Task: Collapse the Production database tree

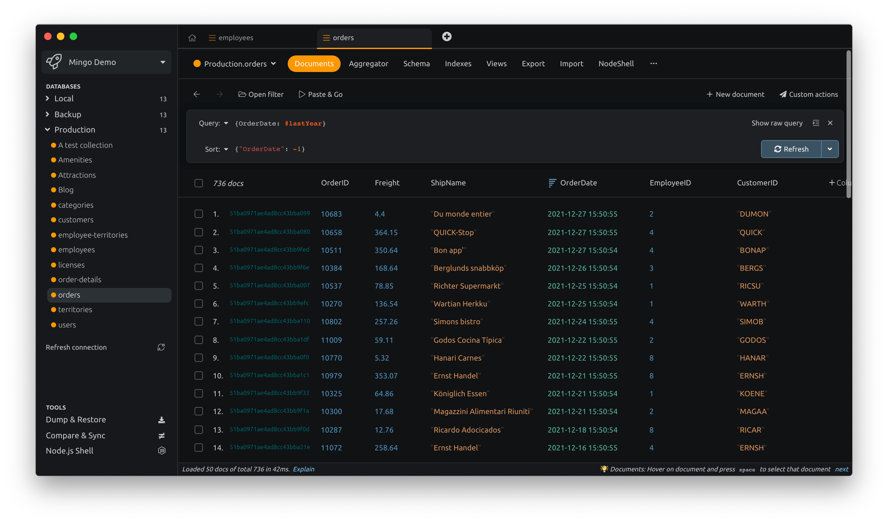Action: coord(48,129)
